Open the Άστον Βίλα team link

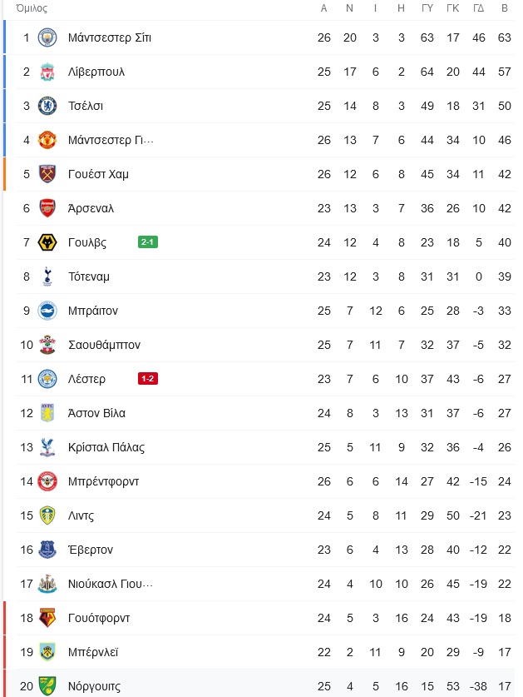click(96, 413)
